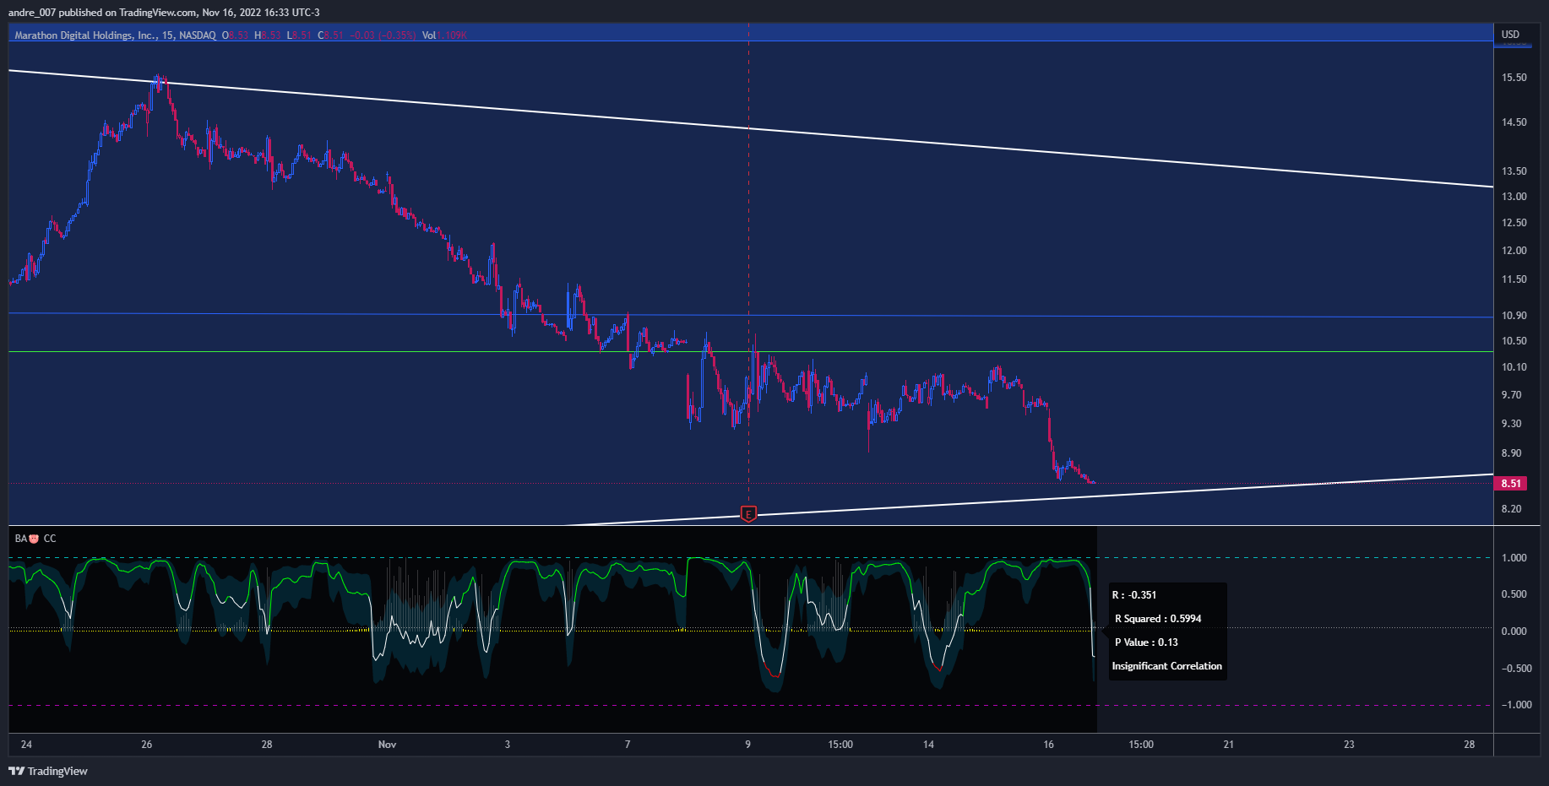Click the P Value : 0.13 readout
Screen dimensions: 1549x786
point(1146,642)
